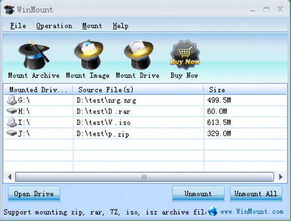Click the horizontal scrollbar left arrow

[10, 177]
